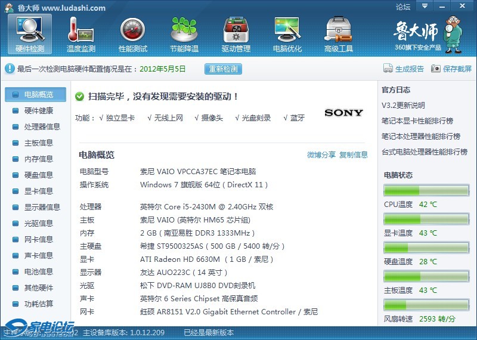Open the 硬件检测 hardware detection section
This screenshot has height=340, width=477.
click(30, 35)
